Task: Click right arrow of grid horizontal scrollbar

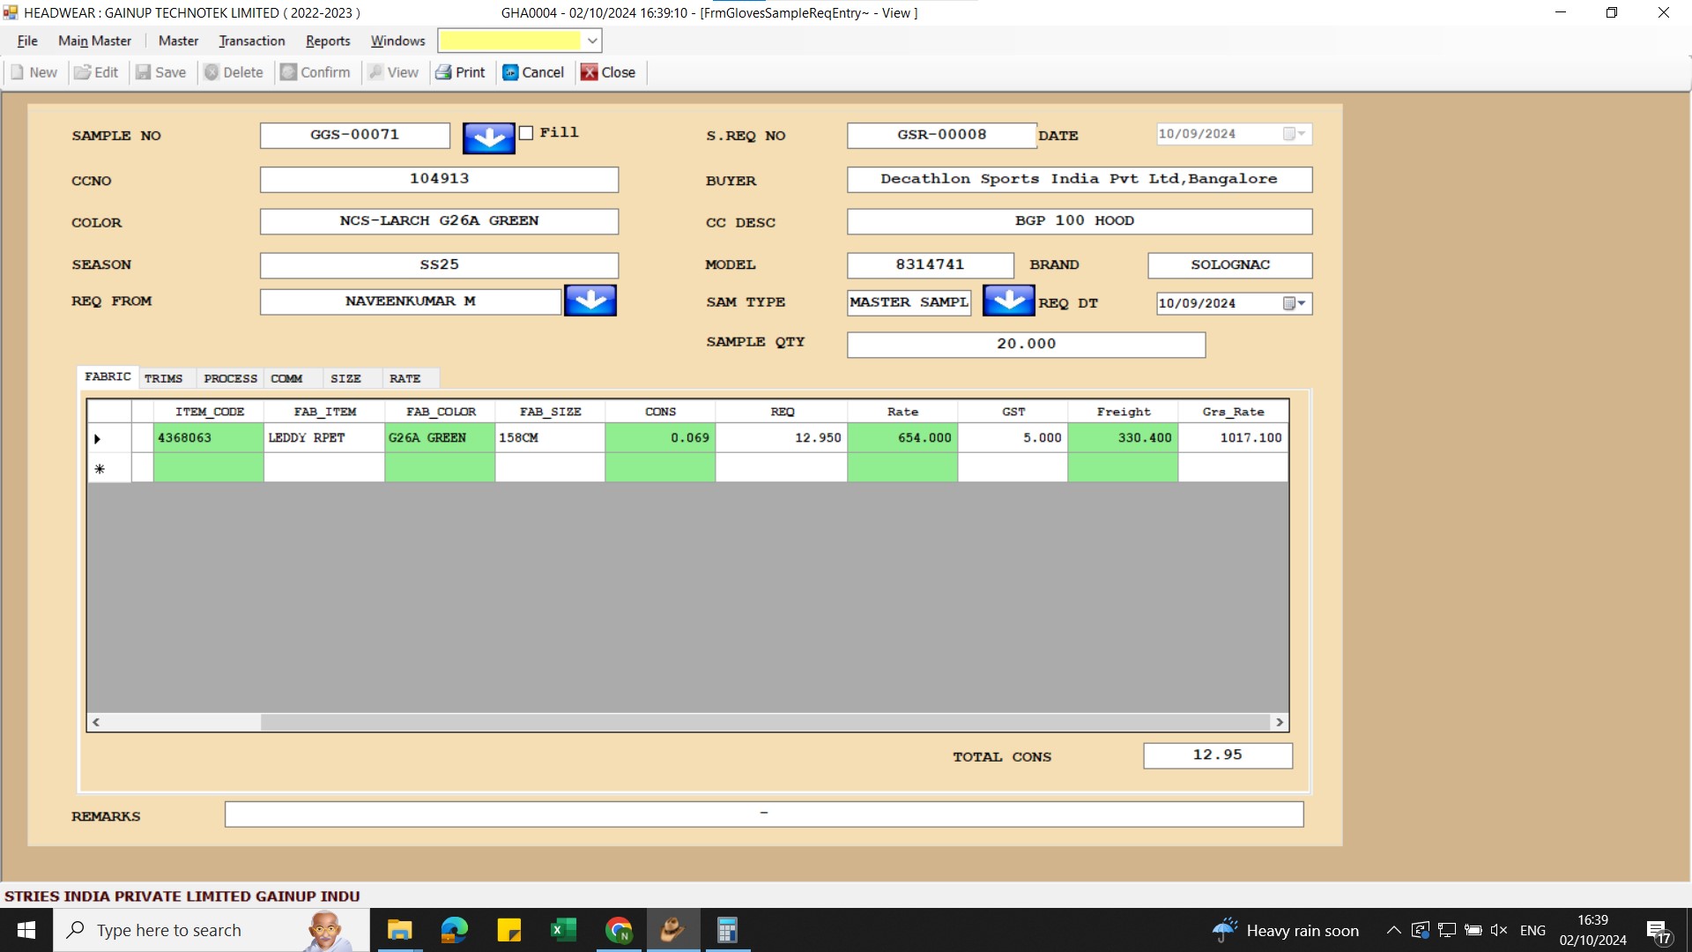Action: [1280, 722]
